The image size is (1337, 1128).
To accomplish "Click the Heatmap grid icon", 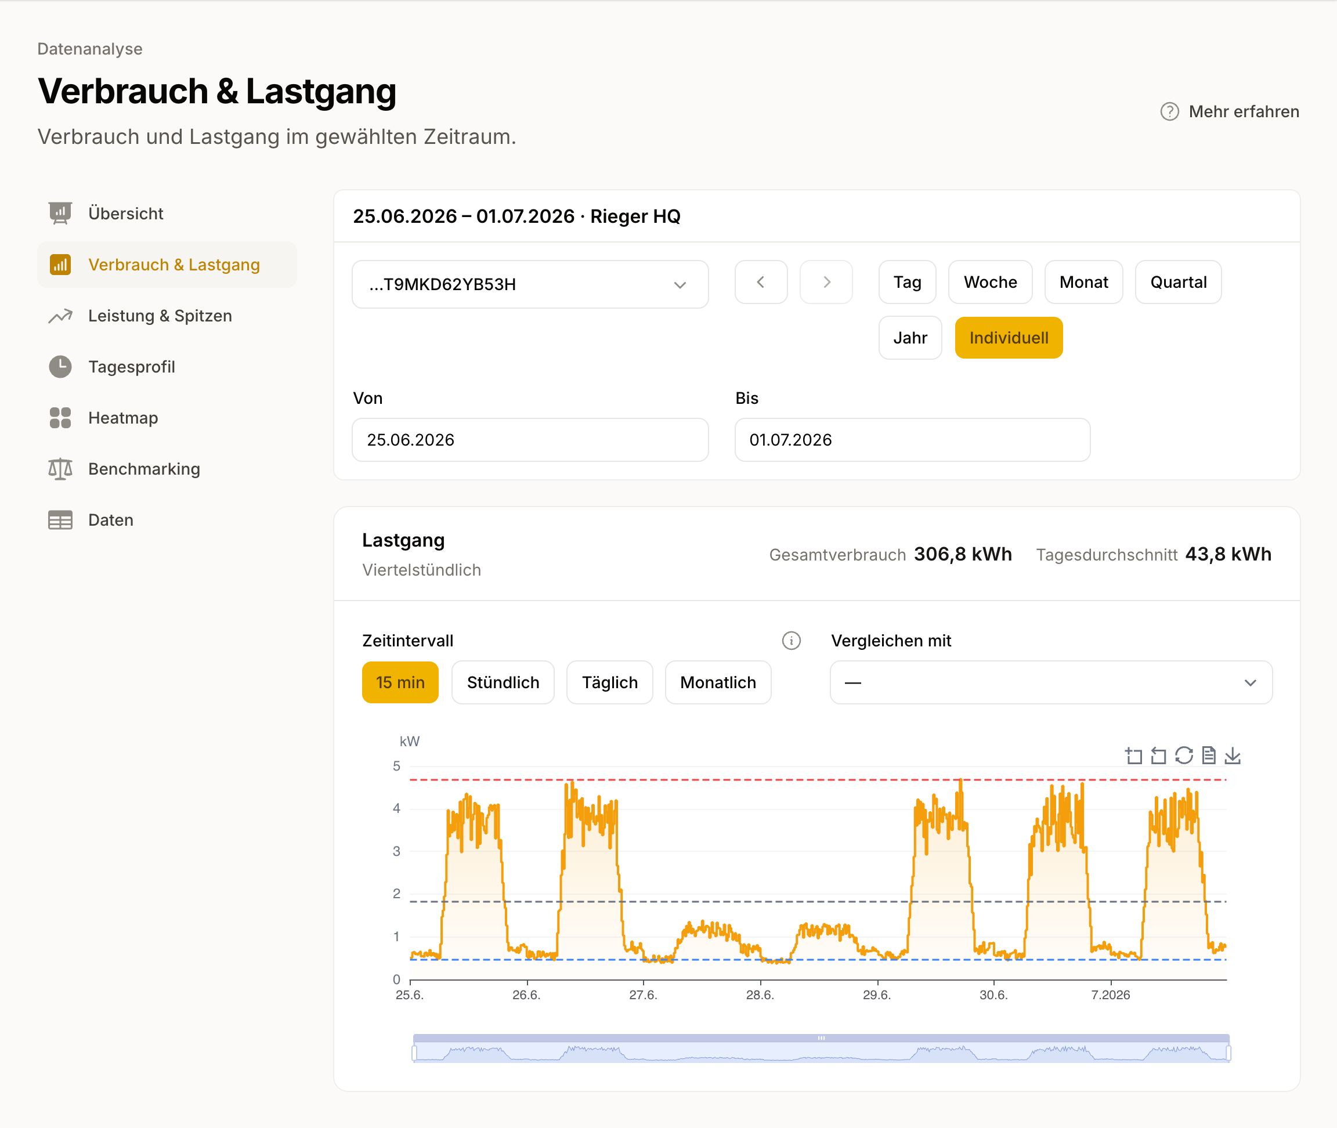I will pos(60,418).
